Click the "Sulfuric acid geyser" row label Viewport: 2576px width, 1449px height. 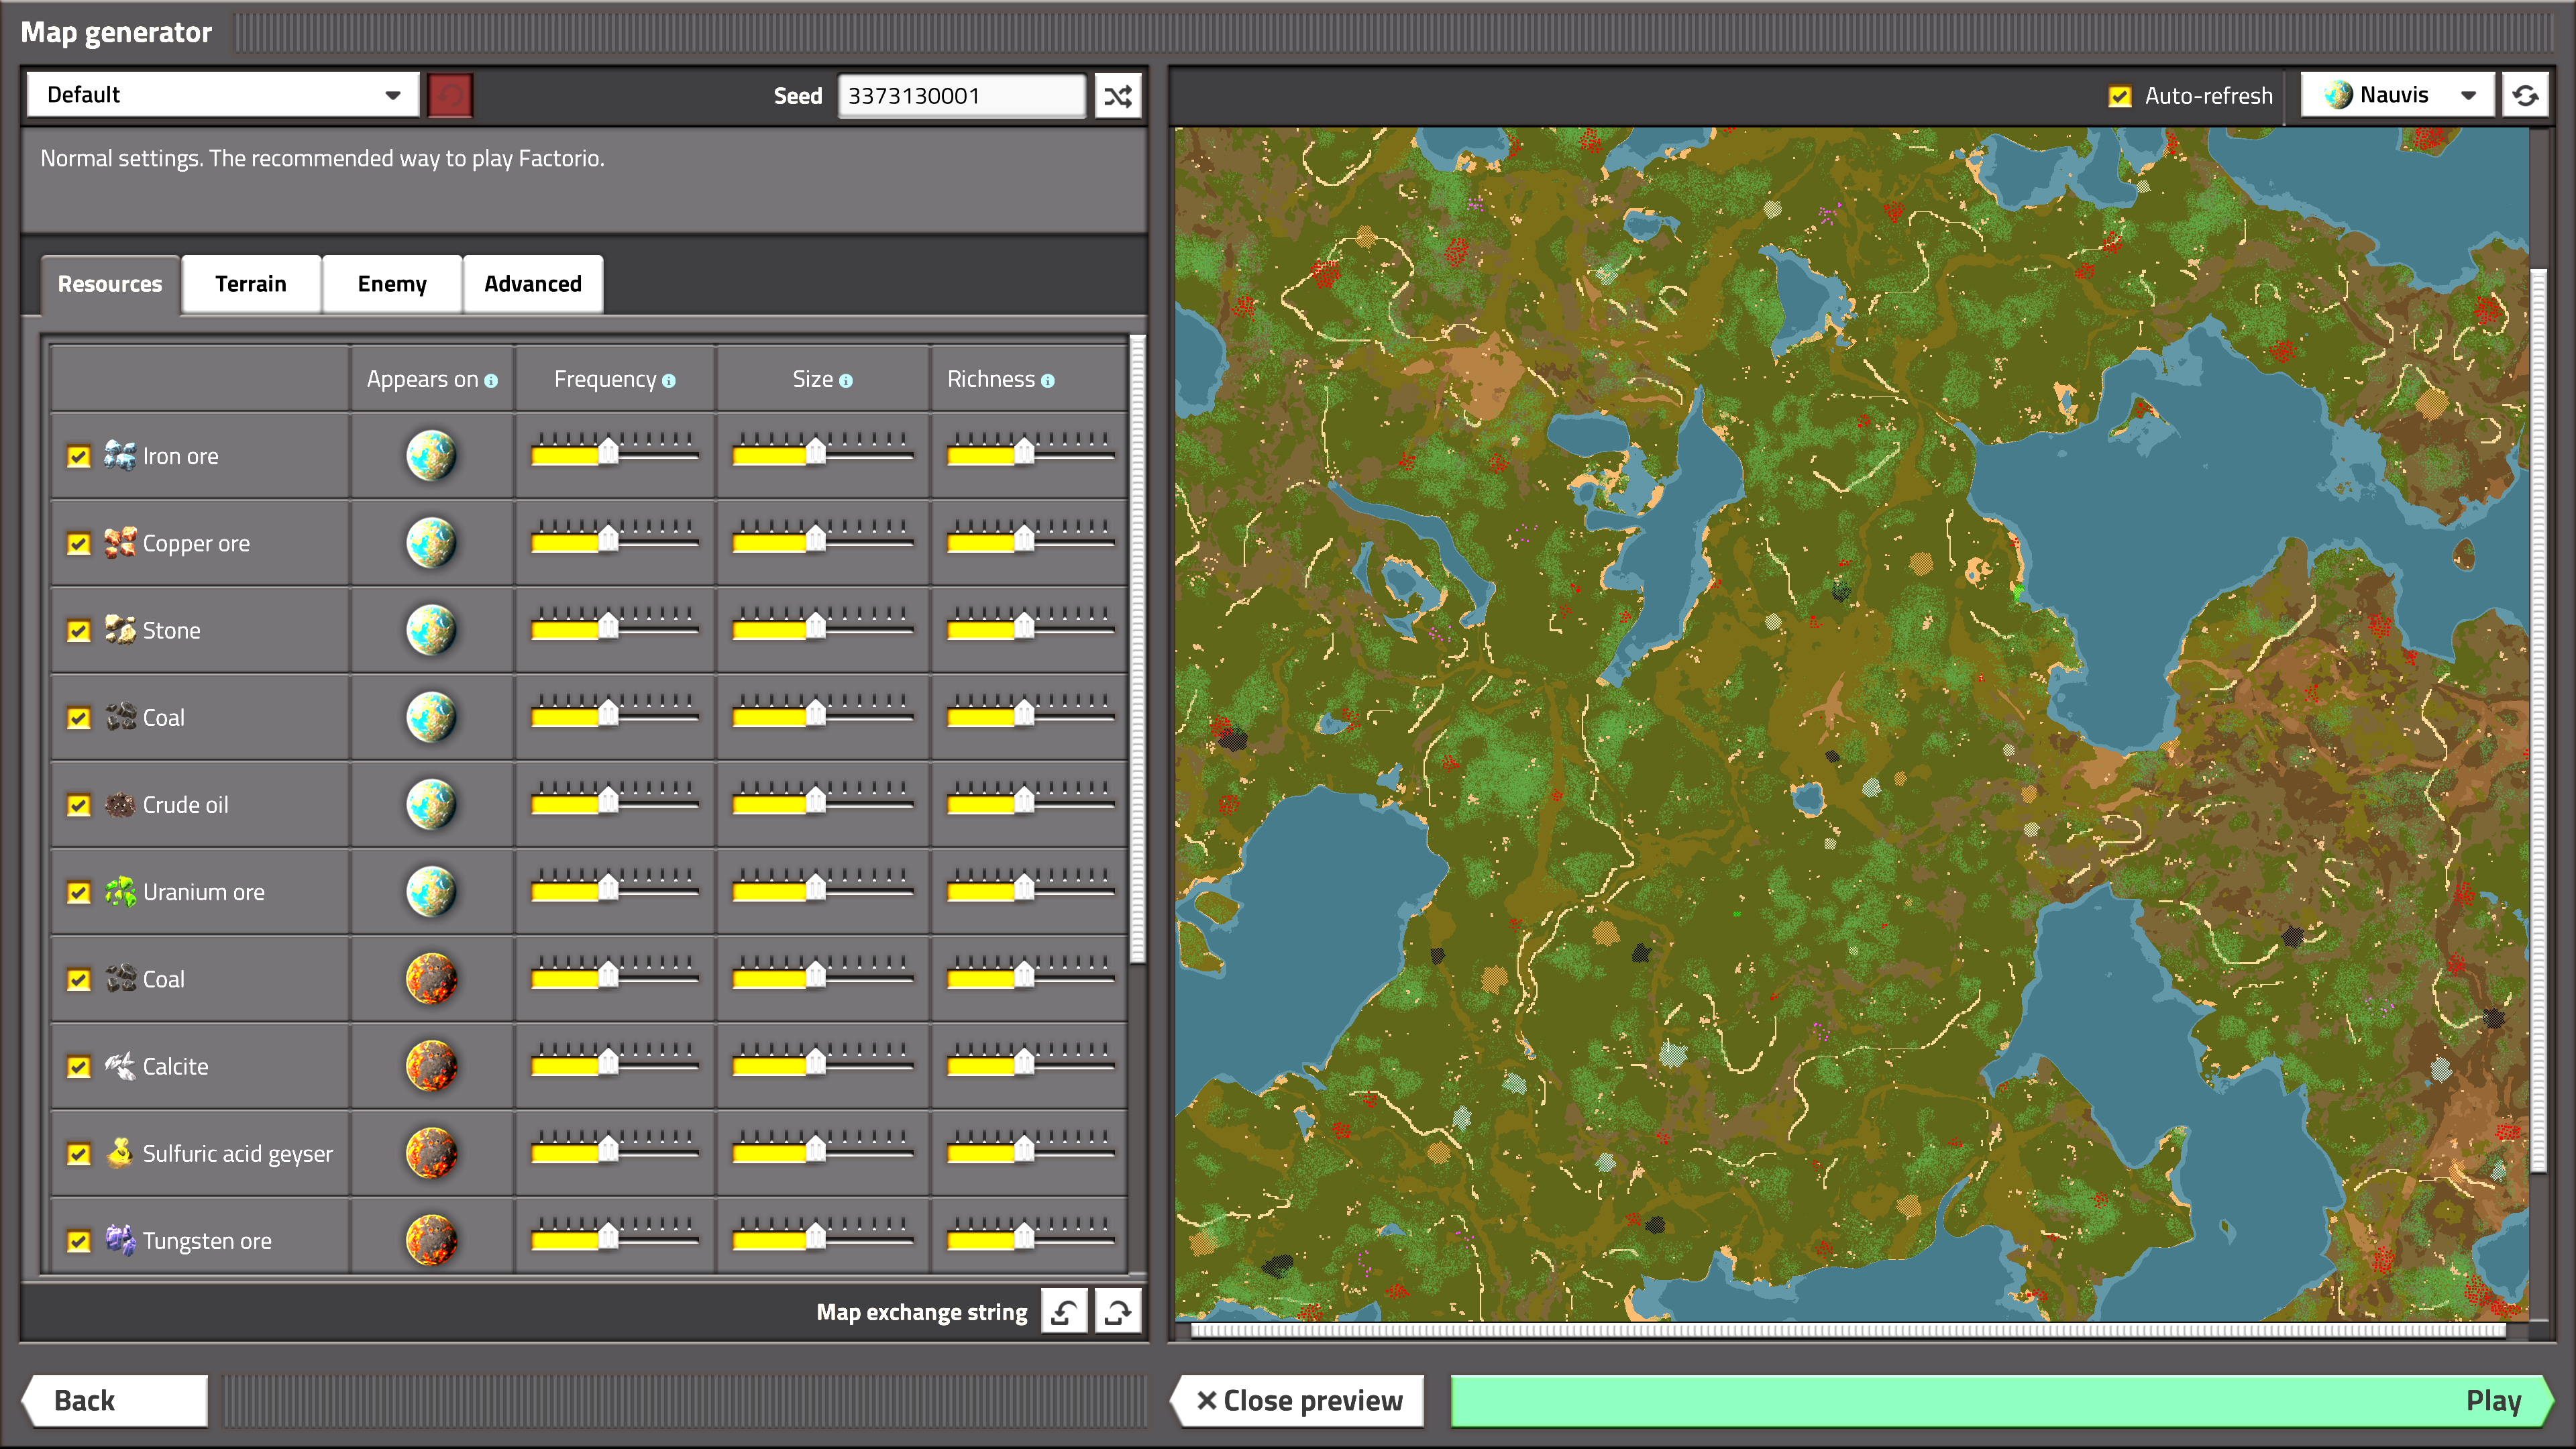(237, 1153)
